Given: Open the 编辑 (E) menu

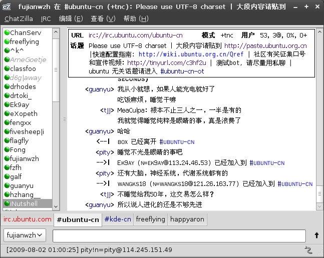Looking at the screenshot, I should 71,19.
